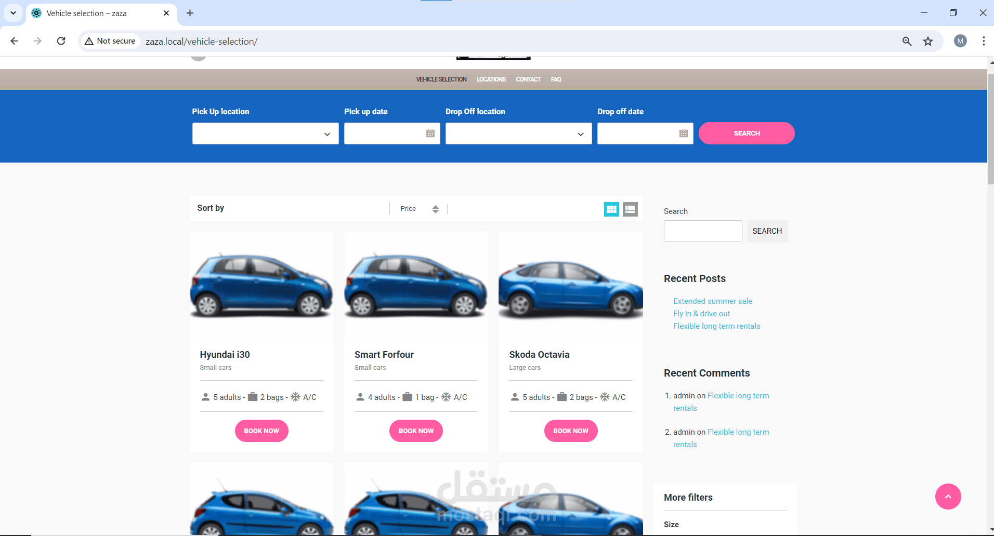Open the Chrome three-dot menu
This screenshot has width=994, height=536.
click(x=984, y=41)
